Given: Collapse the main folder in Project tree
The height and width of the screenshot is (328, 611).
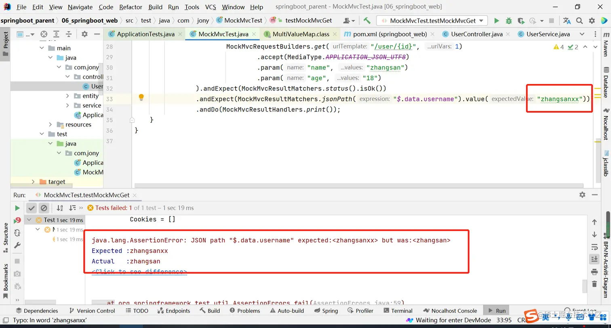Looking at the screenshot, I should (42, 48).
